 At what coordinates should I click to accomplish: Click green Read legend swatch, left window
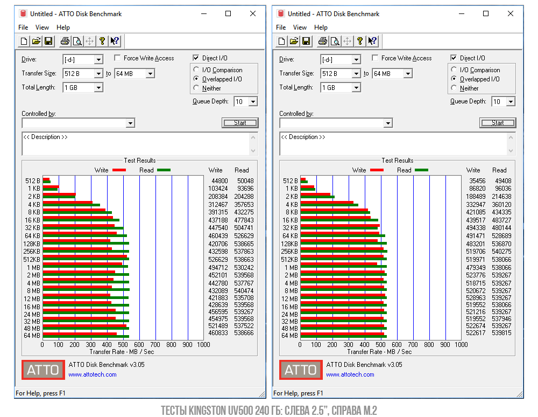pos(164,170)
